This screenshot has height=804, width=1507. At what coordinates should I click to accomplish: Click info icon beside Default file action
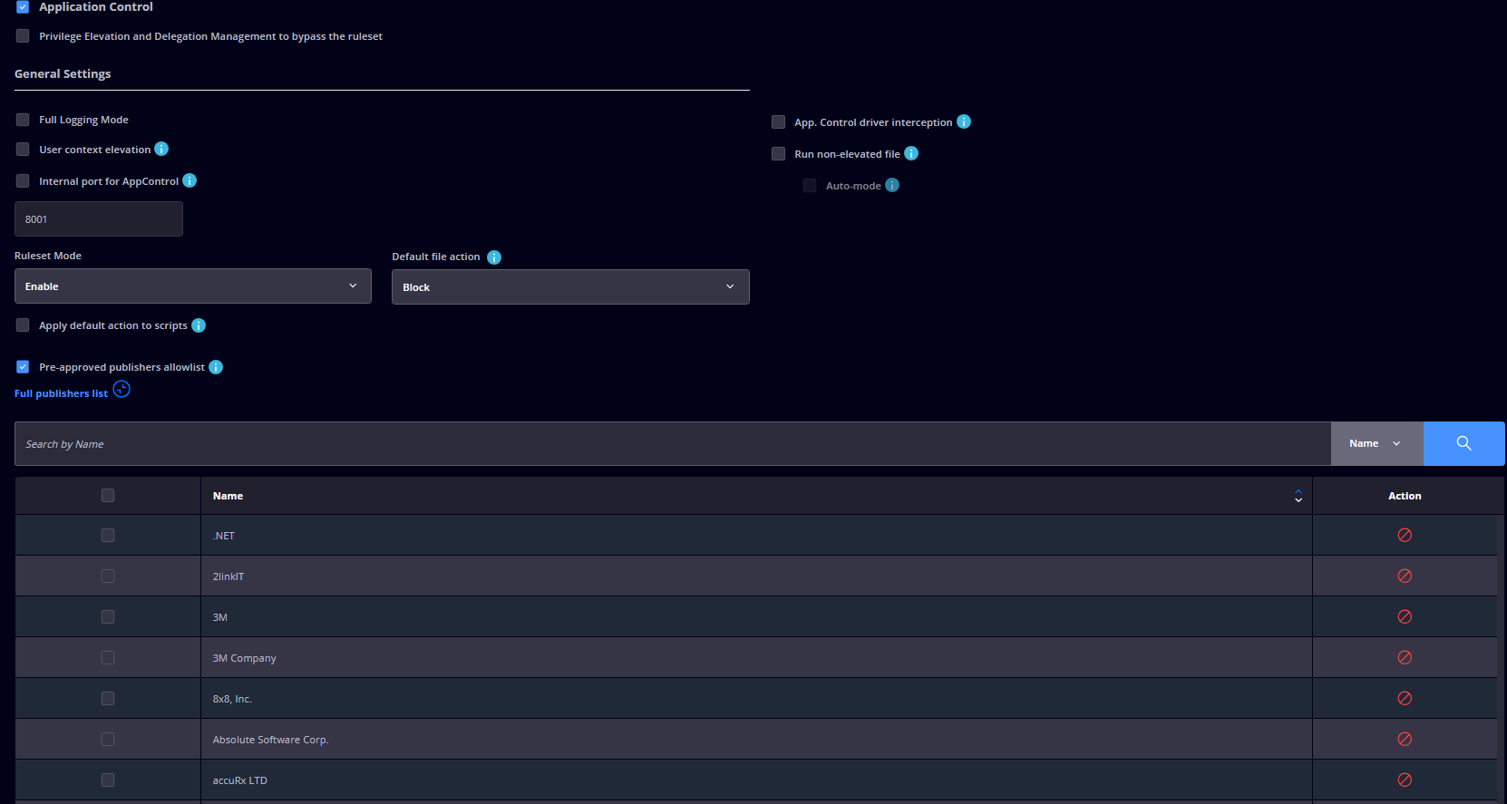(x=494, y=257)
